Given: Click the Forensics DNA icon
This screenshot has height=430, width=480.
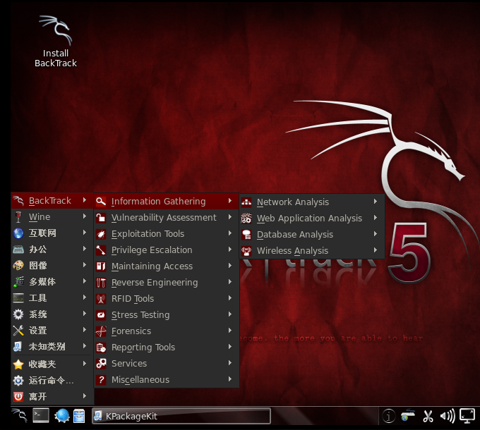Looking at the screenshot, I should point(101,331).
